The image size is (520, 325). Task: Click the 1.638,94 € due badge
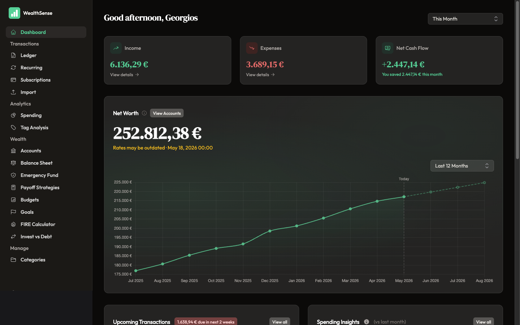(x=206, y=322)
